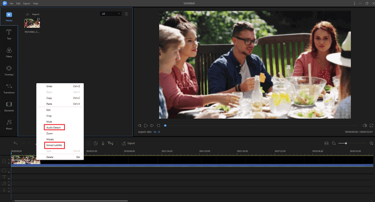
Task: Click the app logo icon
Action: click(4, 3)
